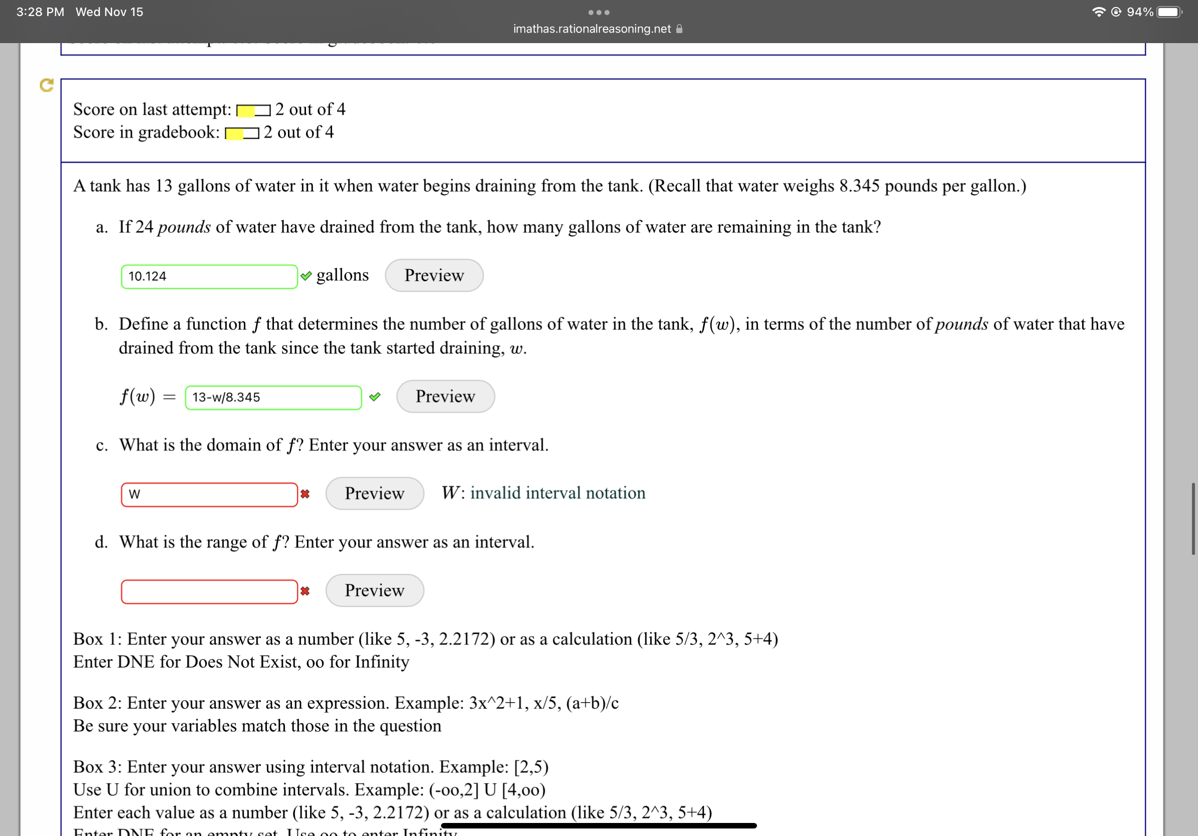Click the empty range answer box
This screenshot has height=836, width=1198.
(x=209, y=591)
